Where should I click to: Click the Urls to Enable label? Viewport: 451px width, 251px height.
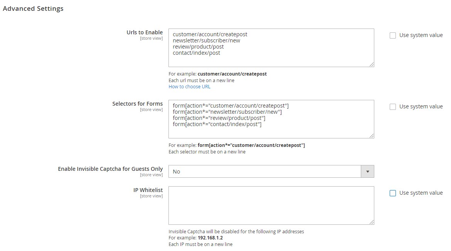click(145, 32)
